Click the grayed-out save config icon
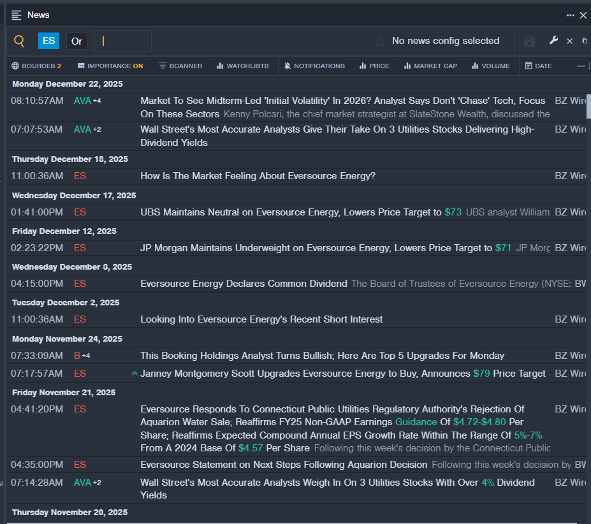591x524 pixels. 529,40
